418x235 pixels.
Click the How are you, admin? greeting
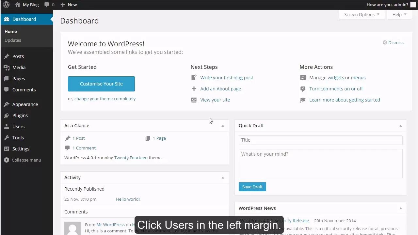point(387,5)
